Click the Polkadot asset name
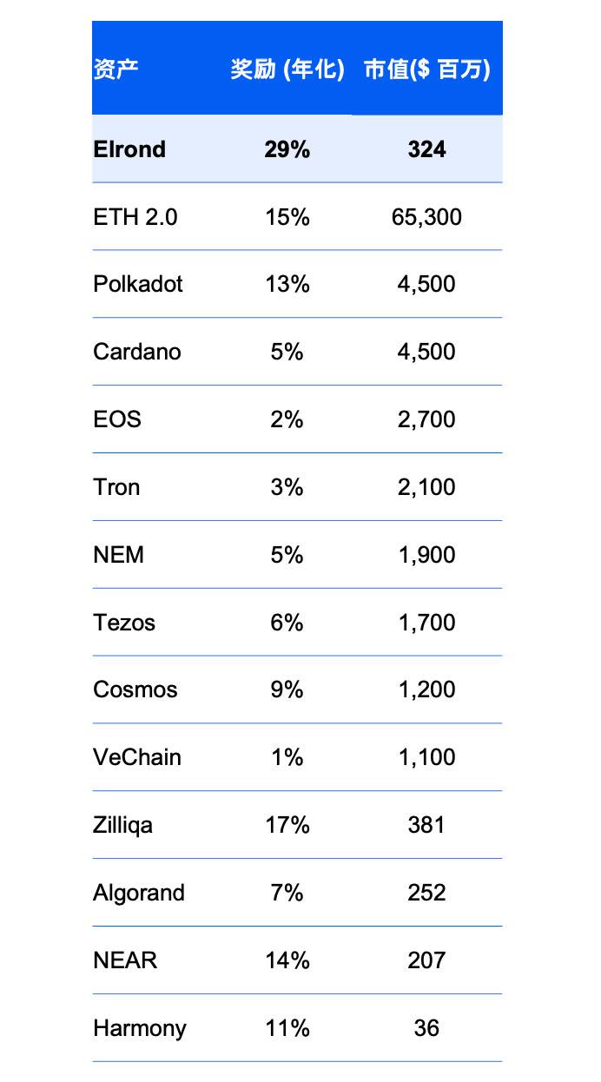 click(x=138, y=285)
